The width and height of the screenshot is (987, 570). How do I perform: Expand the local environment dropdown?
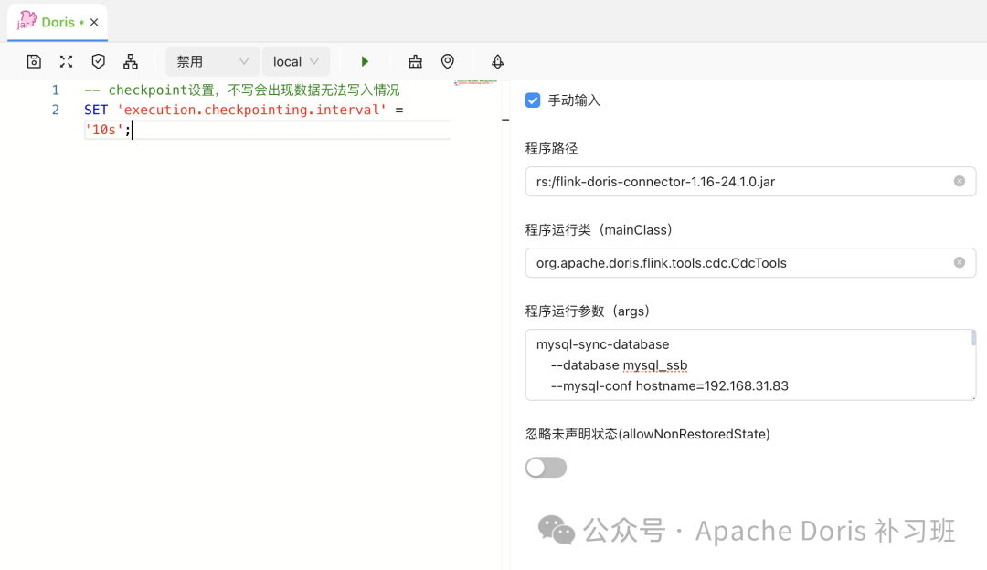pyautogui.click(x=296, y=61)
